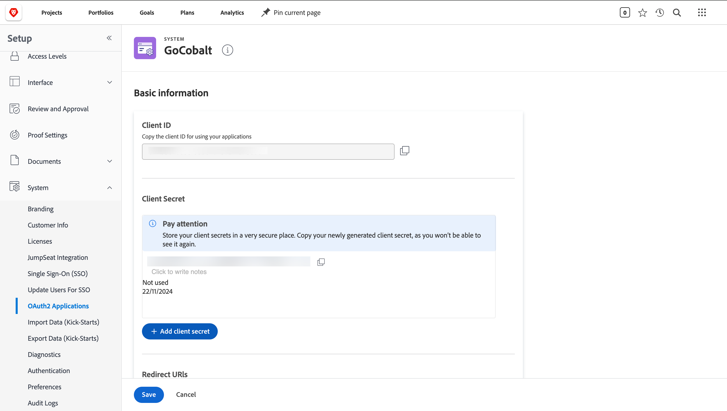Copy the client secret value
727x411 pixels.
[321, 262]
